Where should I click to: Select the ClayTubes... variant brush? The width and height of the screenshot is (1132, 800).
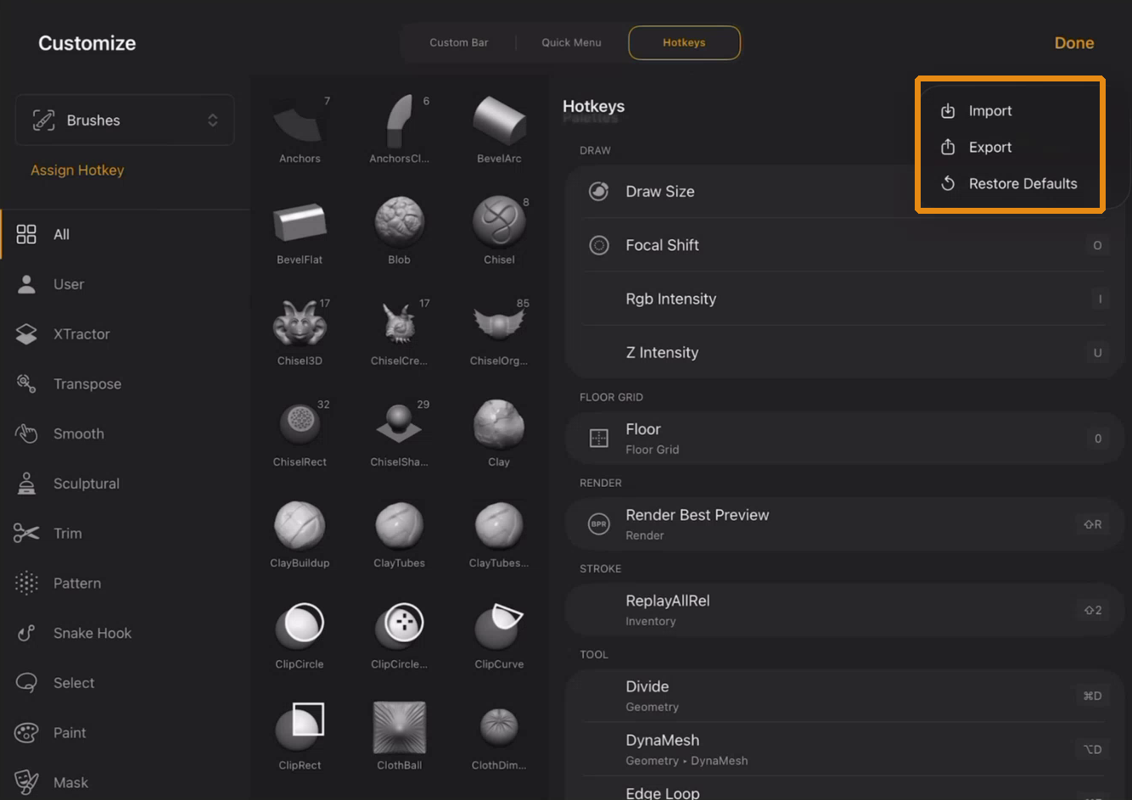[499, 533]
